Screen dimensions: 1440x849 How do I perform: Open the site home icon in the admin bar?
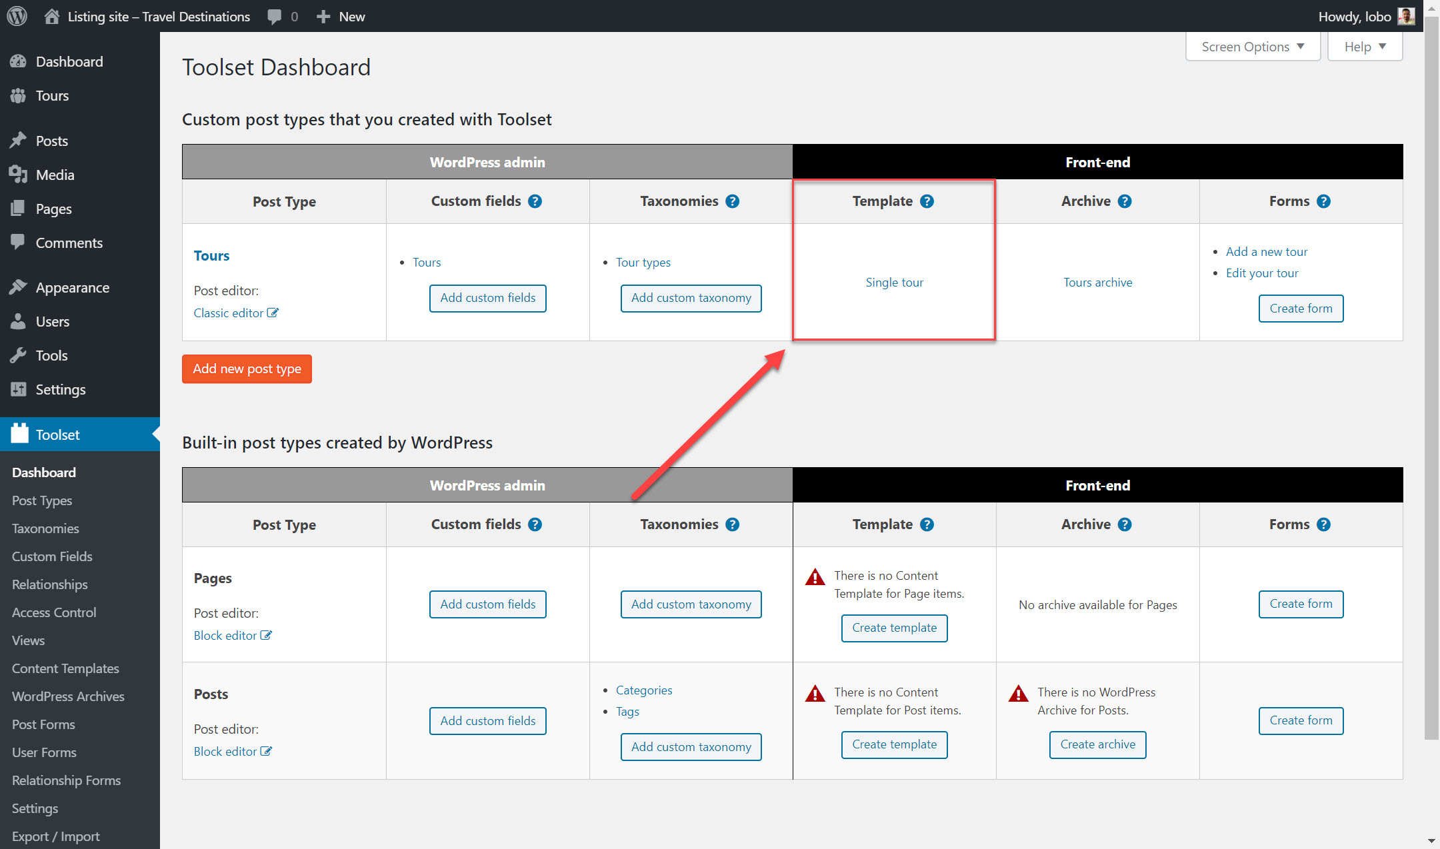(52, 16)
